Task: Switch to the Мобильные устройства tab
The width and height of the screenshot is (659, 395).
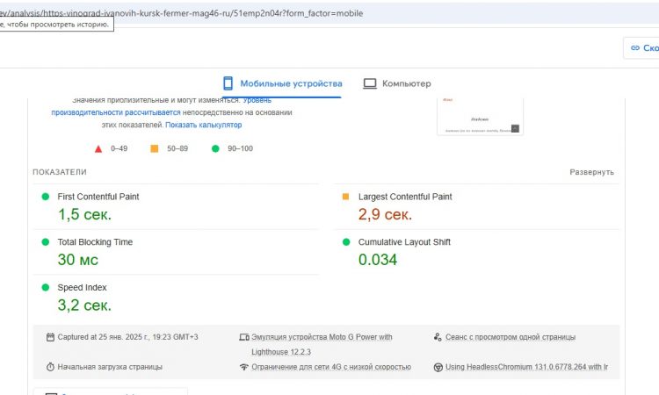Action: click(282, 83)
